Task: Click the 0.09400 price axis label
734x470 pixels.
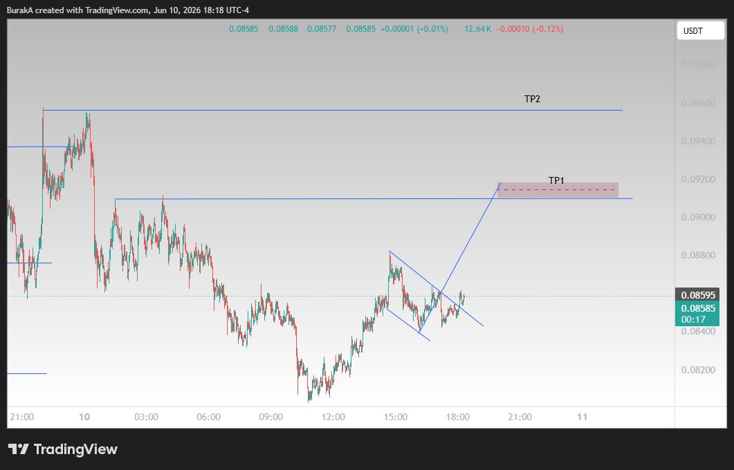Action: tap(698, 141)
